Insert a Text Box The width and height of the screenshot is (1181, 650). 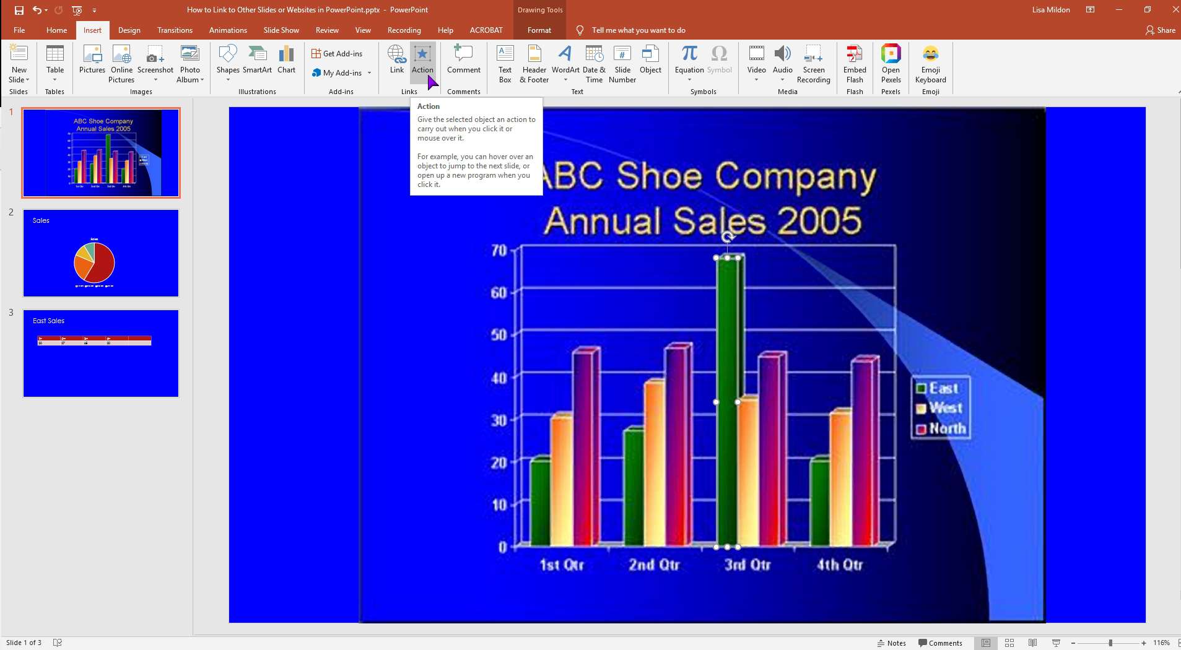coord(505,64)
